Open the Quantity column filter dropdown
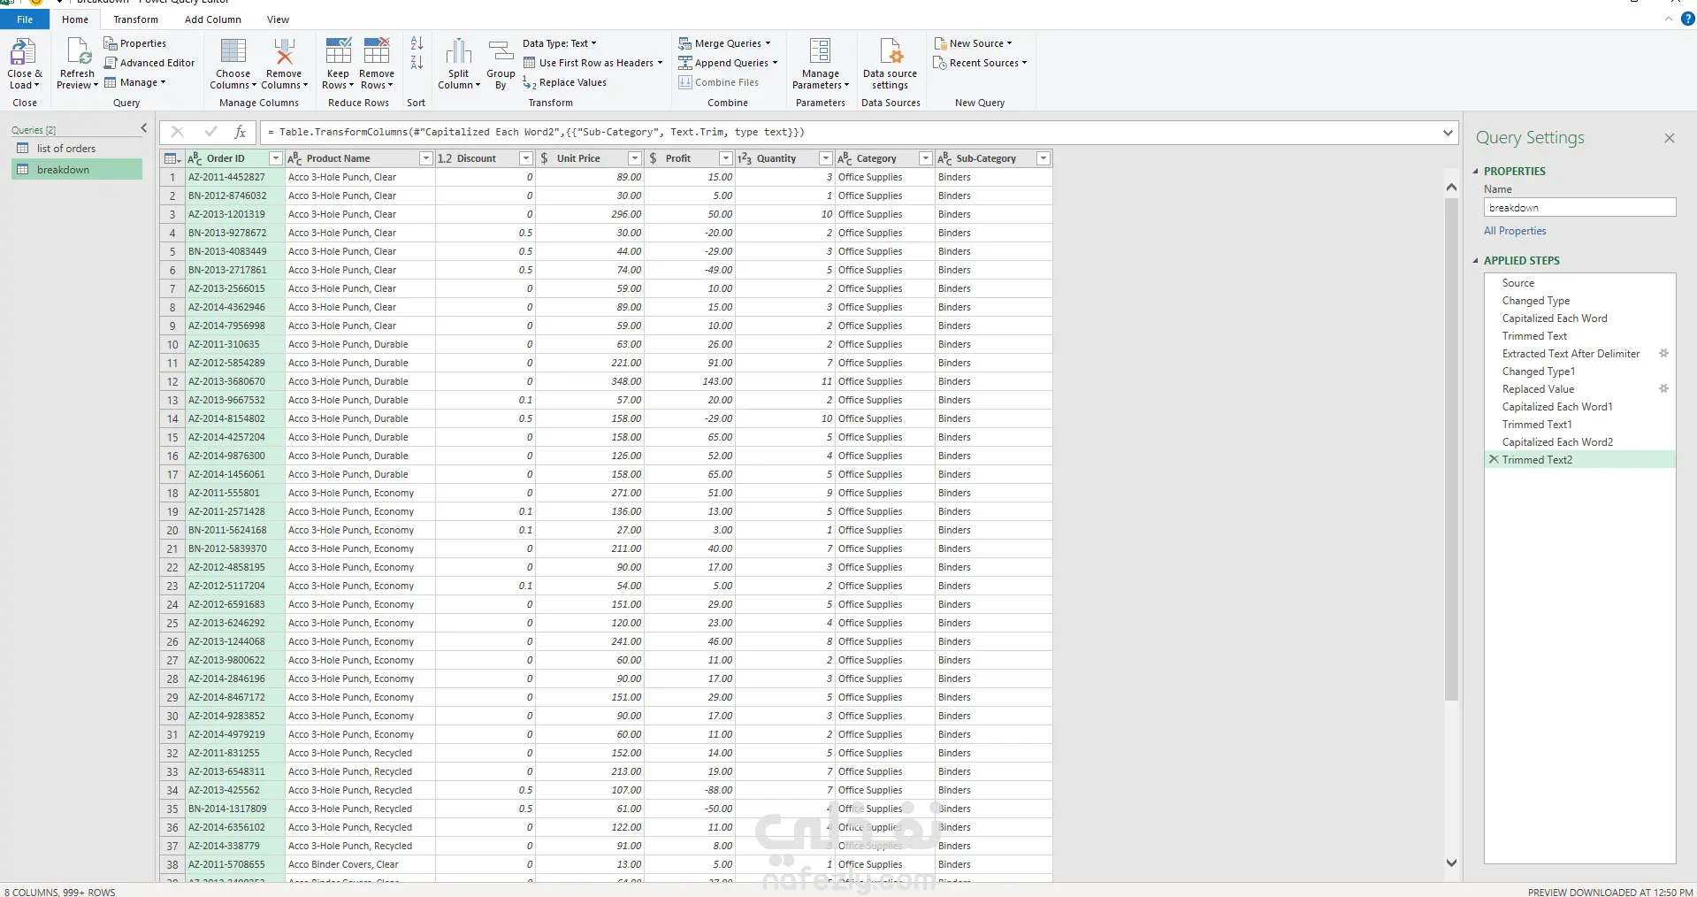The height and width of the screenshot is (897, 1697). pos(825,158)
